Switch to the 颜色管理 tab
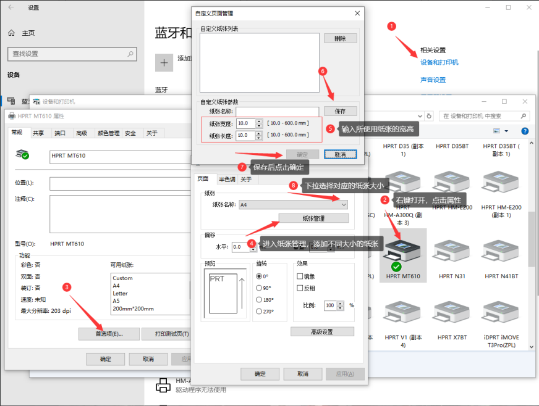This screenshot has width=539, height=406. pyautogui.click(x=109, y=133)
